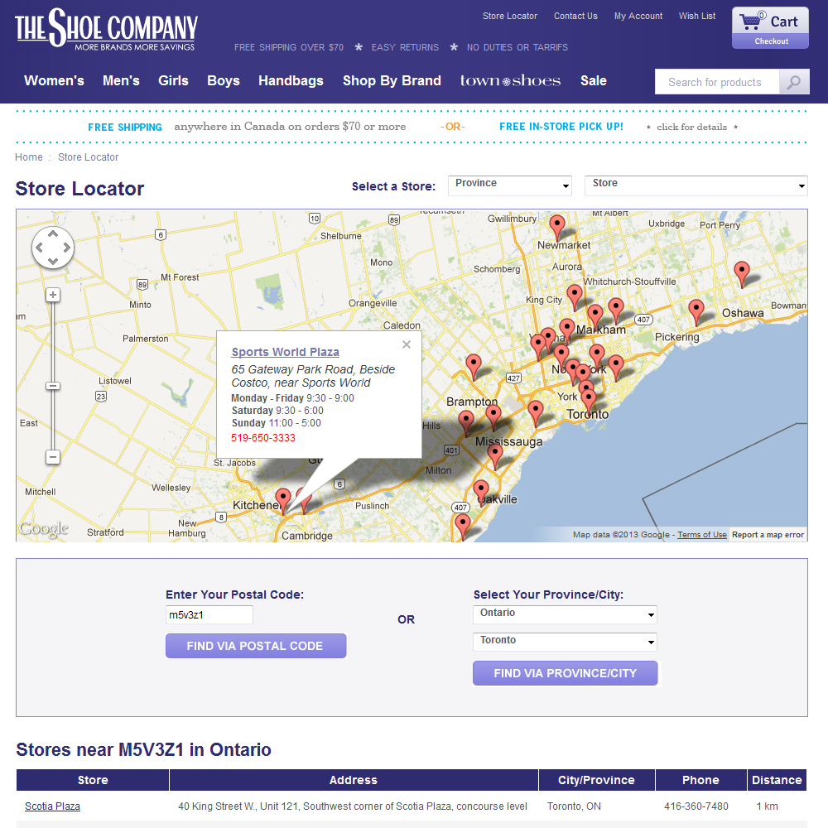Open the Wish List link
Screen dimensions: 828x828
click(697, 16)
